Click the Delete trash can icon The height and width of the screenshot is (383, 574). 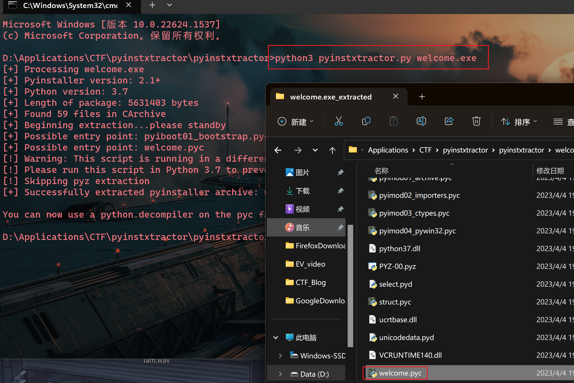[x=476, y=121]
